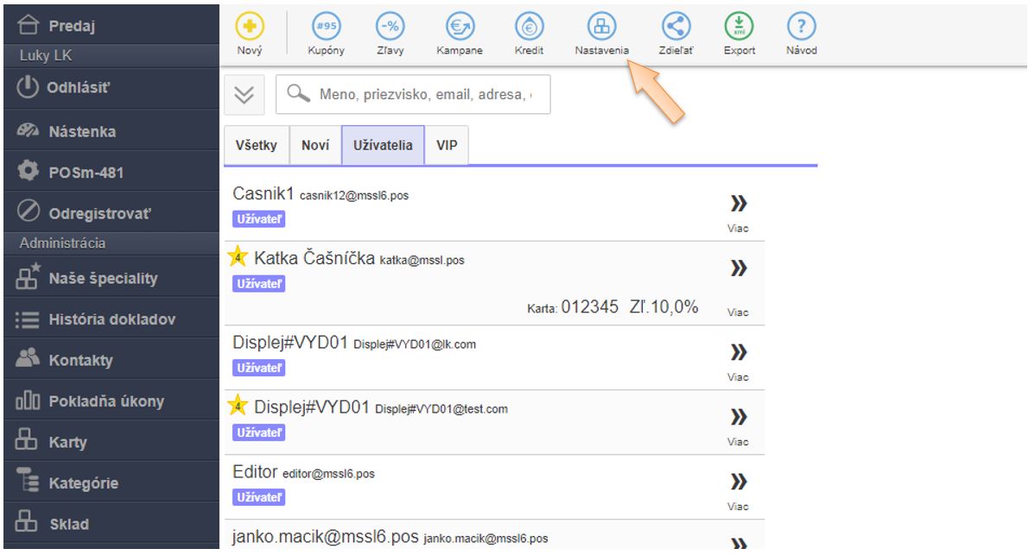Open Nastavenia settings in toolbar
The width and height of the screenshot is (1035, 555).
(601, 26)
